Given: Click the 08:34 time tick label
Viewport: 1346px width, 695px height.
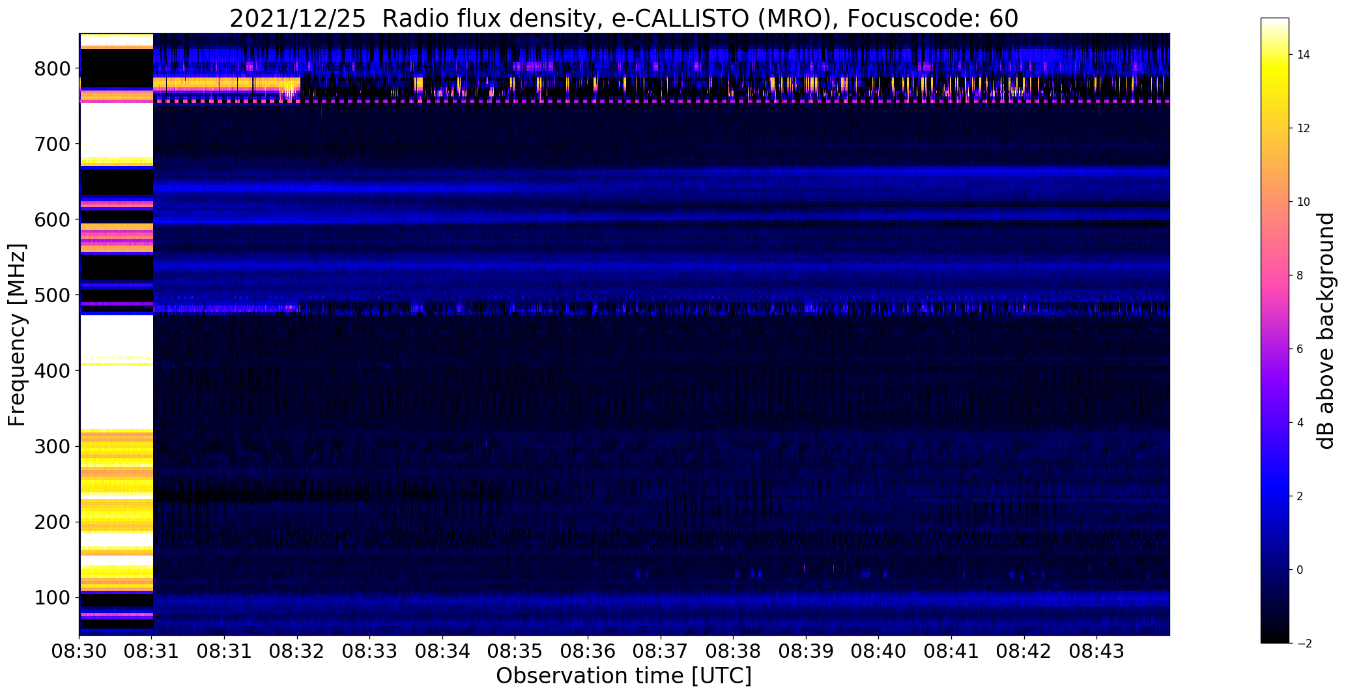Looking at the screenshot, I should tap(443, 651).
